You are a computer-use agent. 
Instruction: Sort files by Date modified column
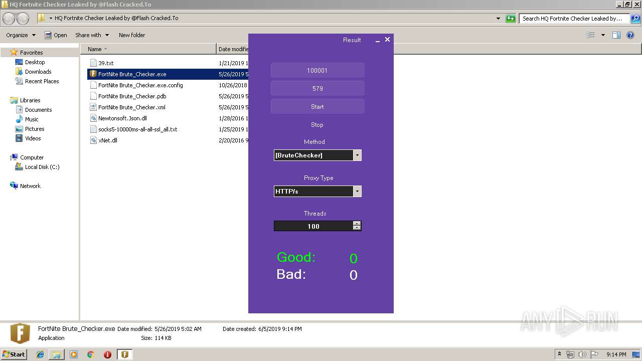[233, 49]
